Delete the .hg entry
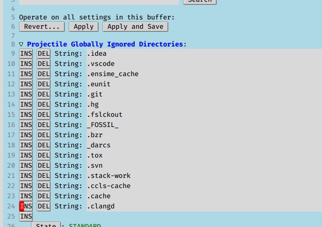 44,105
